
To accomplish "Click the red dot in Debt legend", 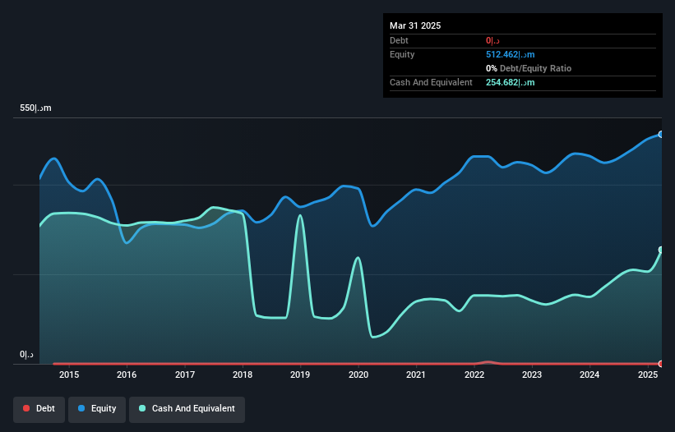I will tap(26, 408).
